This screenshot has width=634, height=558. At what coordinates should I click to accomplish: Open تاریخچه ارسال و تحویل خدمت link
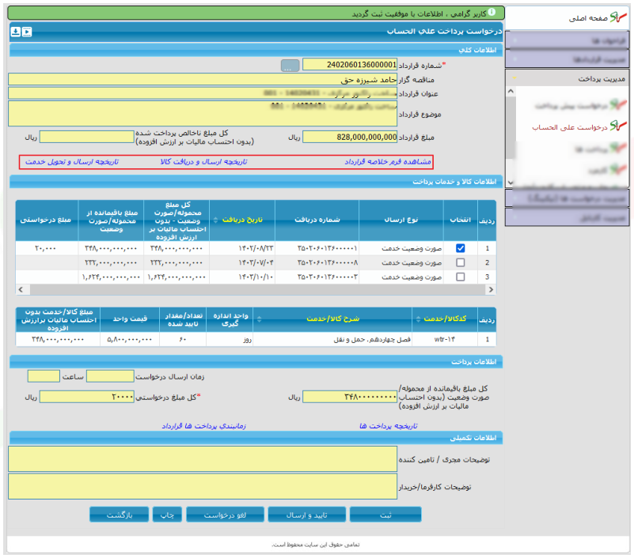coord(72,161)
